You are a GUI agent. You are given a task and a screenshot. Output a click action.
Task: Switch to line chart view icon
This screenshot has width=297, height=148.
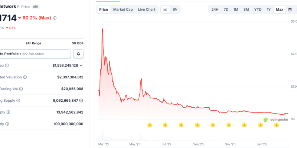pyautogui.click(x=166, y=9)
